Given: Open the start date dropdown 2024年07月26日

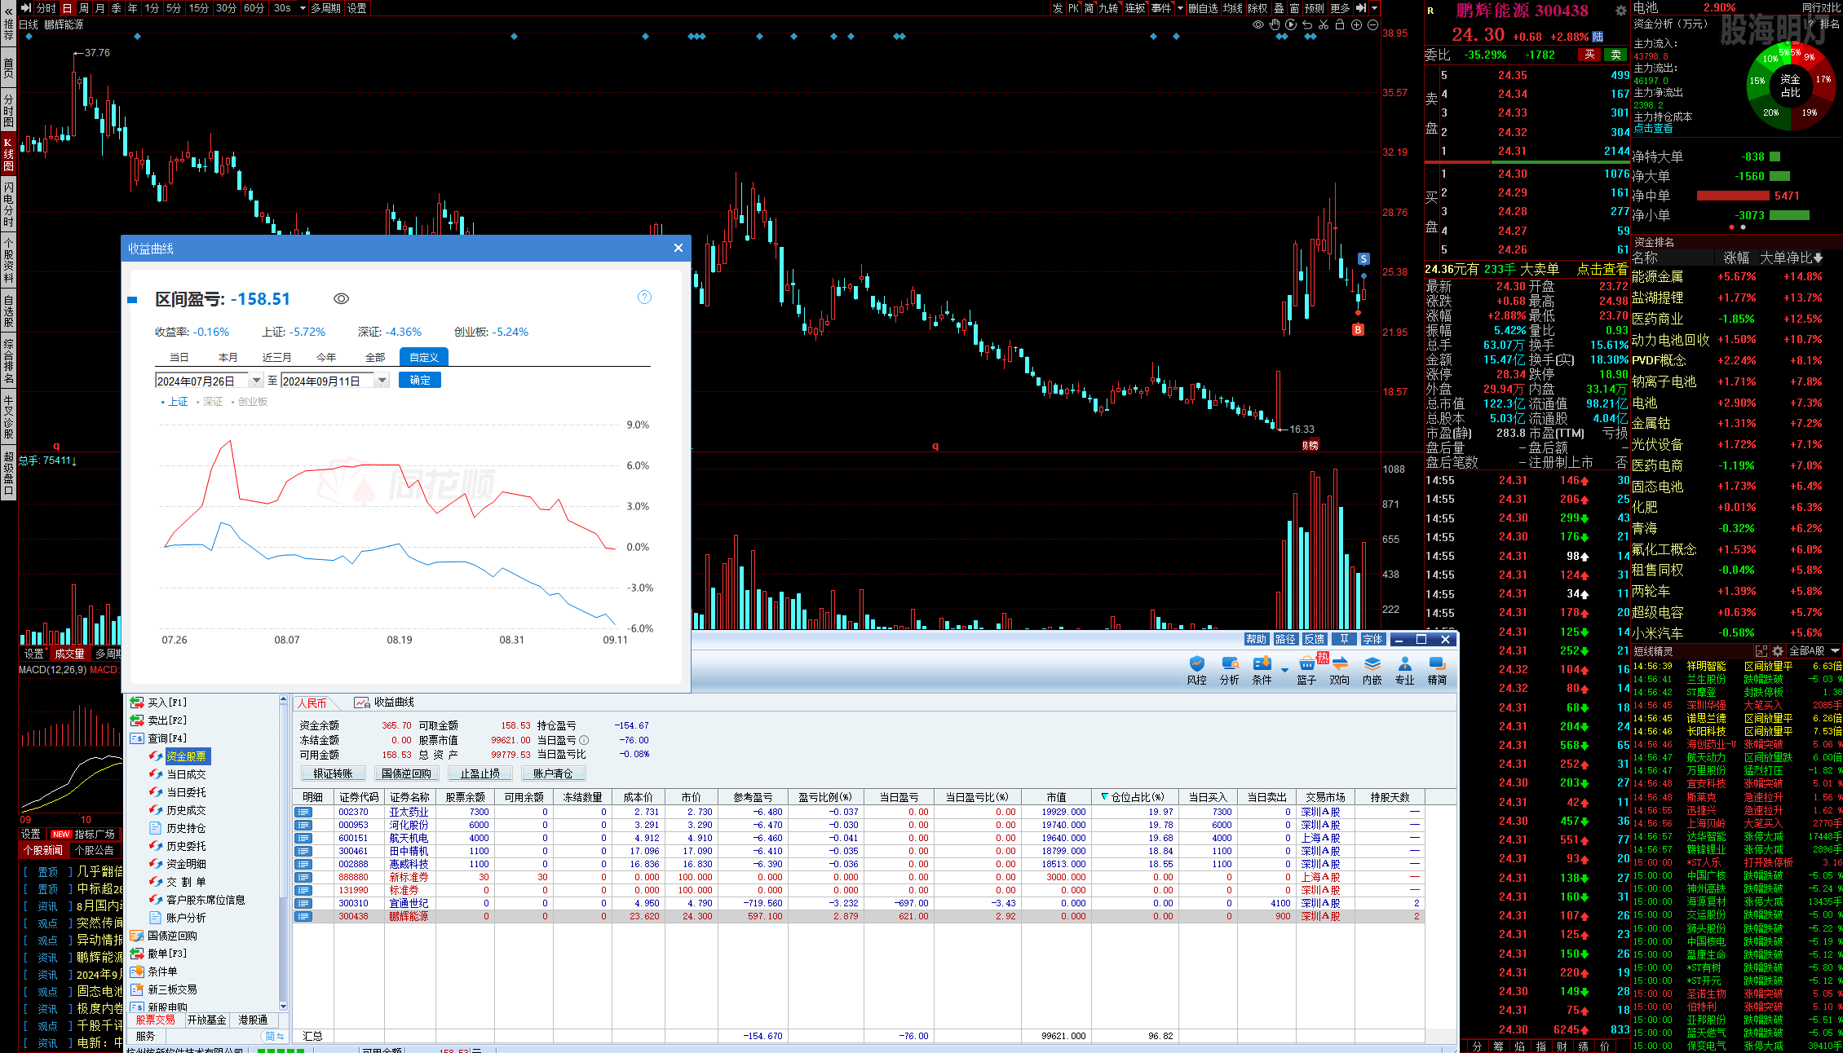Looking at the screenshot, I should (256, 381).
